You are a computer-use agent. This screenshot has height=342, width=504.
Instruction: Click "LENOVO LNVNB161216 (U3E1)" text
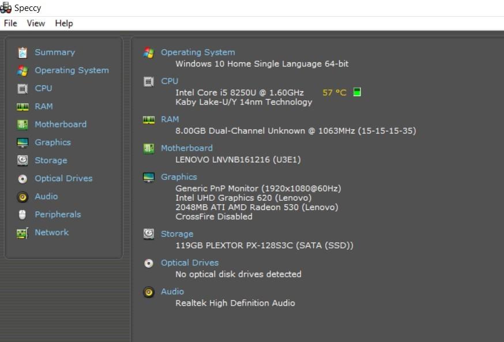238,160
